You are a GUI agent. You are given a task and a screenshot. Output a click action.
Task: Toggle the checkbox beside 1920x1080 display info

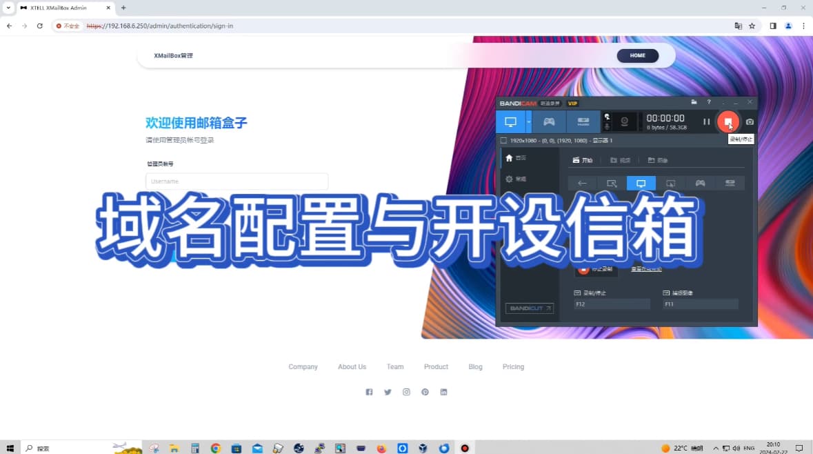[x=503, y=141]
